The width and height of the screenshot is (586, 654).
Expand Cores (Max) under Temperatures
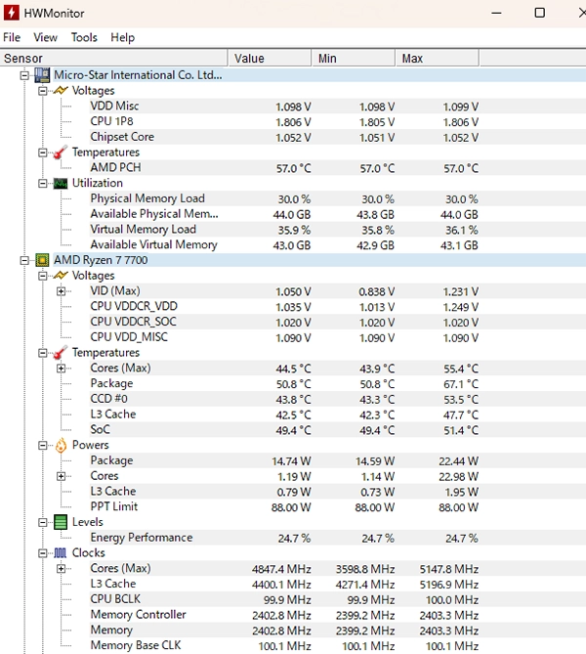click(x=62, y=369)
